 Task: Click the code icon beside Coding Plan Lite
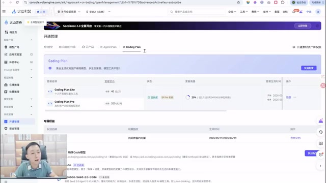(x=50, y=91)
